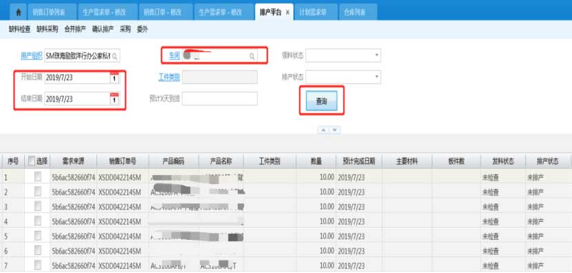Check the row 4 selection checkbox

[x=38, y=221]
